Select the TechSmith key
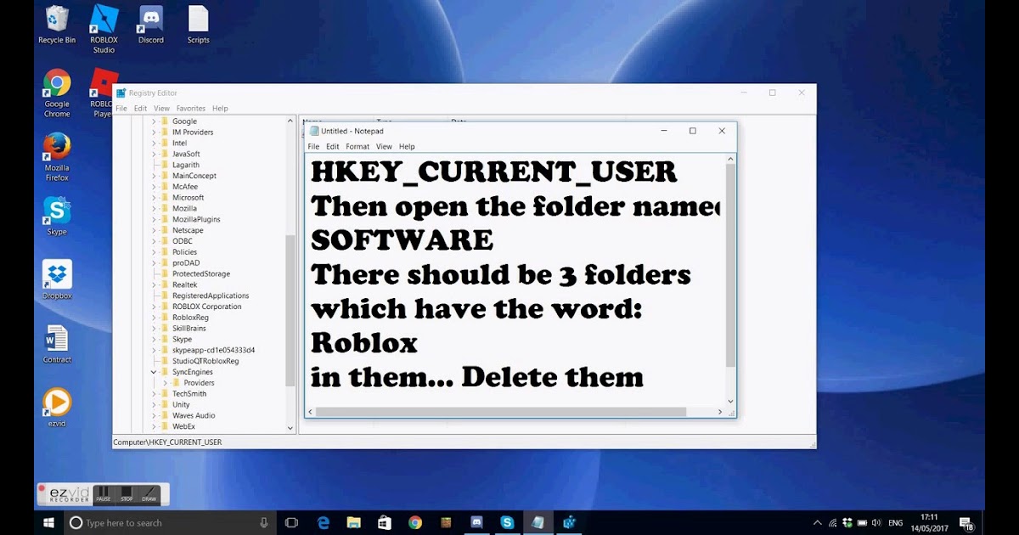 tap(189, 394)
